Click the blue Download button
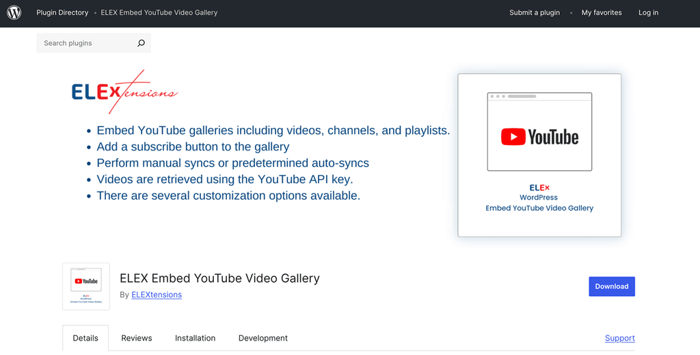Image resolution: width=700 pixels, height=355 pixels. click(612, 287)
